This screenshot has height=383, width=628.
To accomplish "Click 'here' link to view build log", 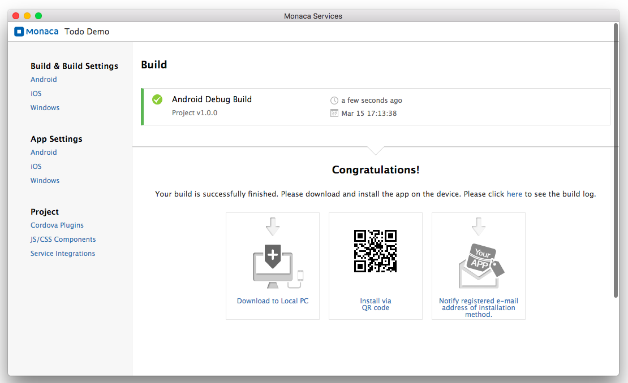I will click(514, 194).
